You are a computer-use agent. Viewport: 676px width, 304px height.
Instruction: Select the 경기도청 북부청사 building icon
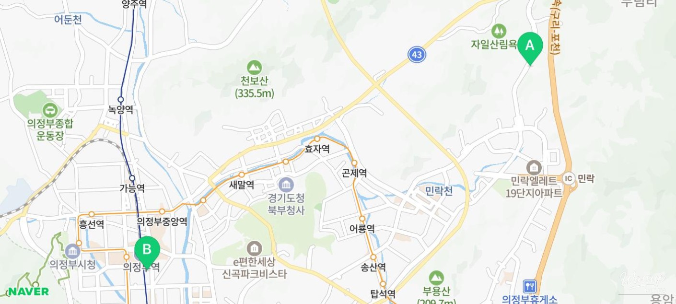[x=286, y=184]
